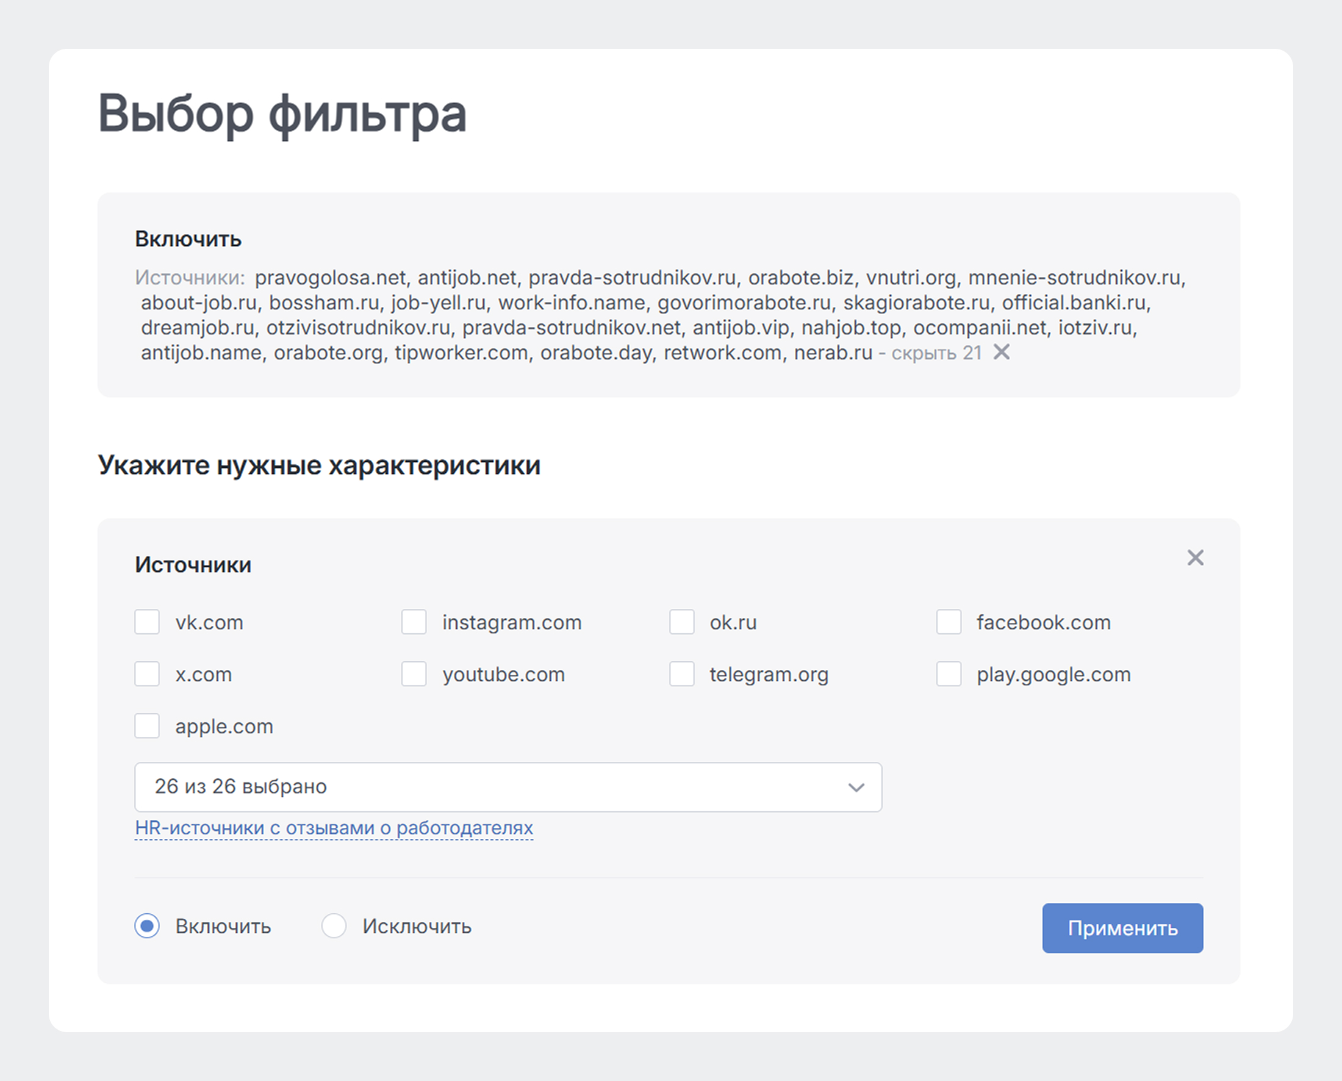Screen dimensions: 1342x1081
Task: Remove the included sources filter X
Action: pos(1002,352)
